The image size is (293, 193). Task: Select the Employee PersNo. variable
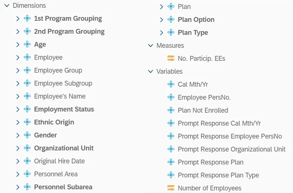pos(204,97)
